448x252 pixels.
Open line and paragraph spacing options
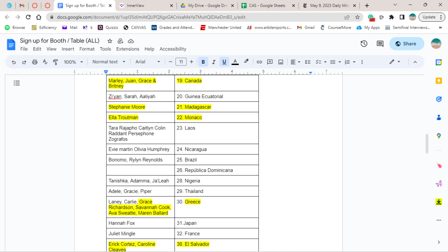click(x=308, y=62)
